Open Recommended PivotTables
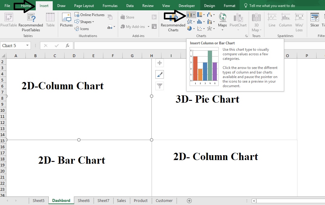 coord(31,22)
